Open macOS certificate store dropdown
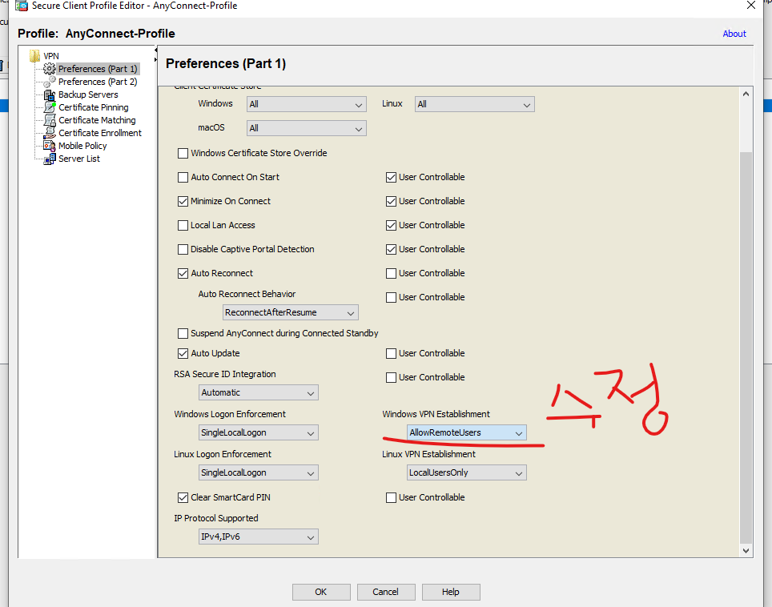This screenshot has width=772, height=607. tap(306, 128)
